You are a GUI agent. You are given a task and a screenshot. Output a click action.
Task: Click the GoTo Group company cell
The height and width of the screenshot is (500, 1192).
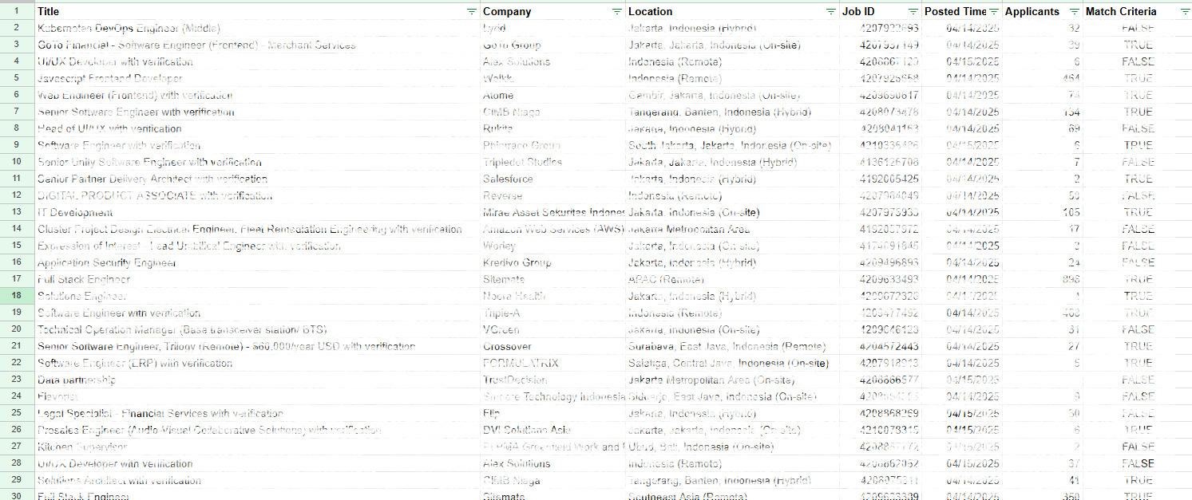(x=552, y=45)
